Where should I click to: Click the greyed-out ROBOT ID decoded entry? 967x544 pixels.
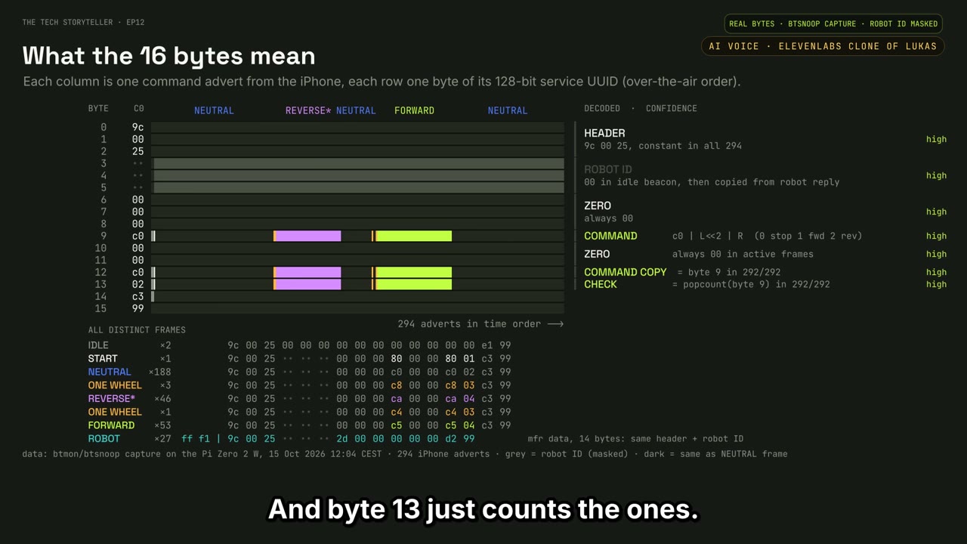click(x=608, y=169)
